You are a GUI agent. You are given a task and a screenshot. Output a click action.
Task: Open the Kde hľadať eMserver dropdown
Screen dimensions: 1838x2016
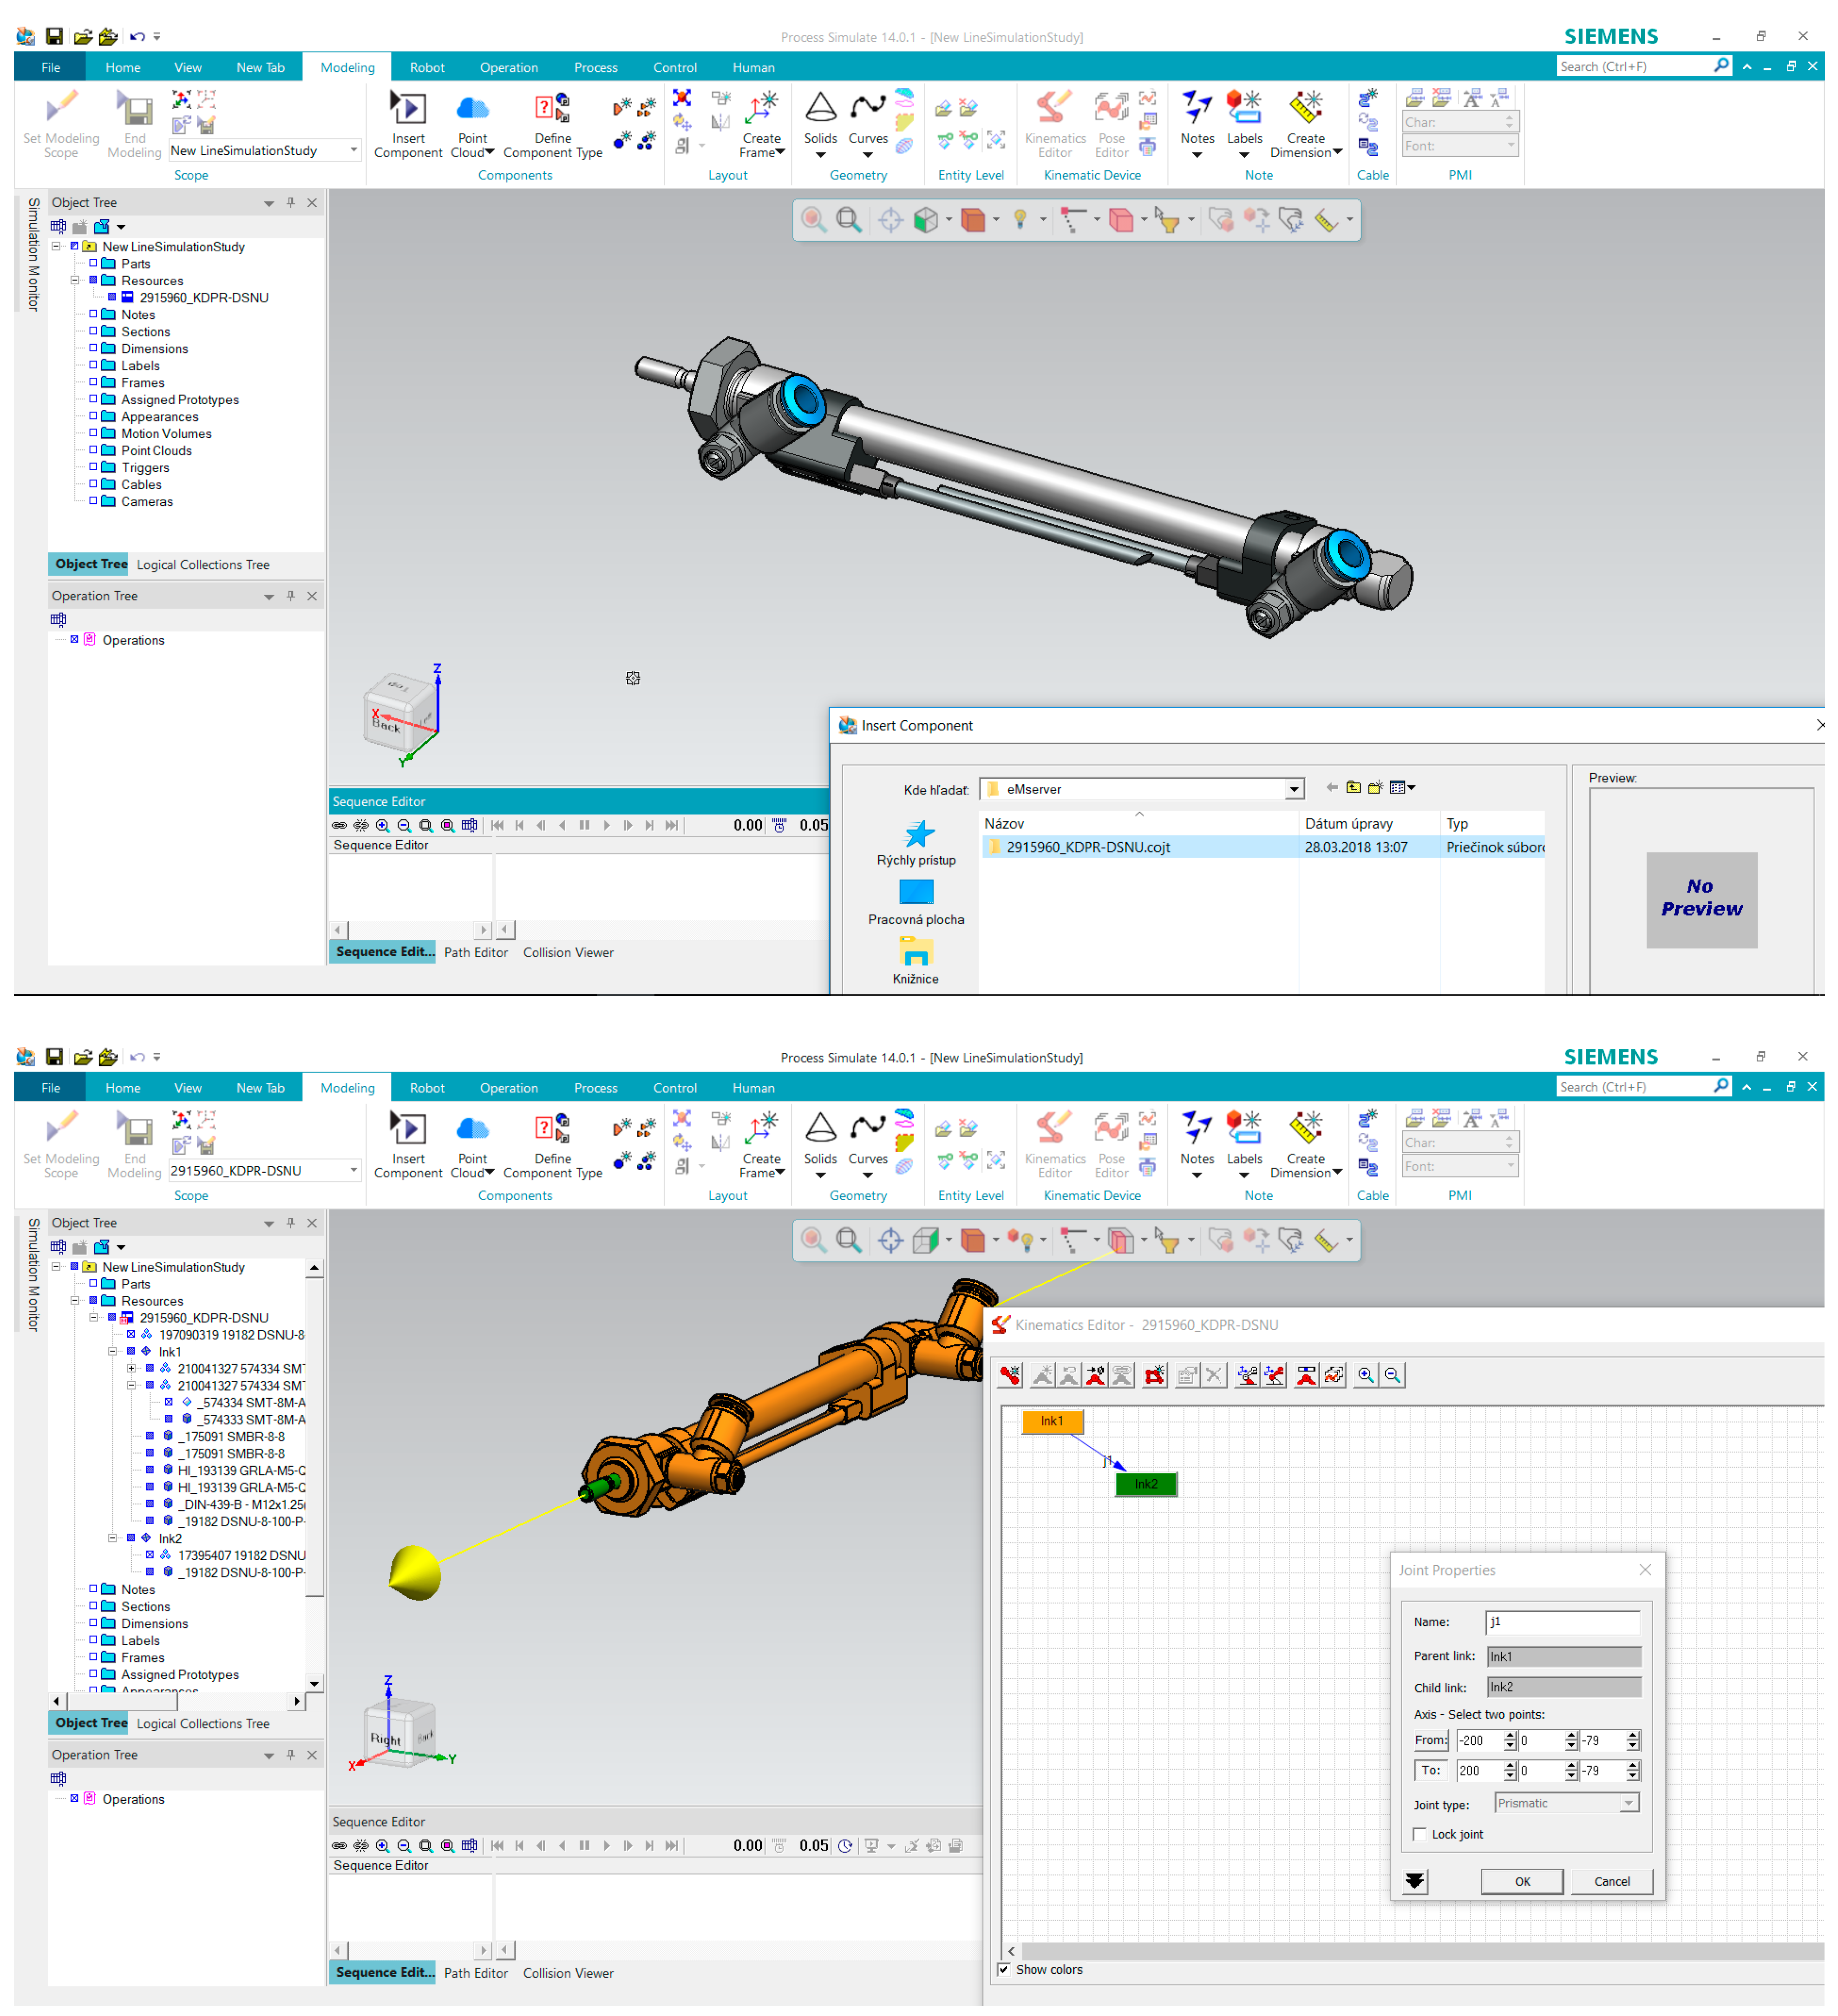coord(1294,789)
